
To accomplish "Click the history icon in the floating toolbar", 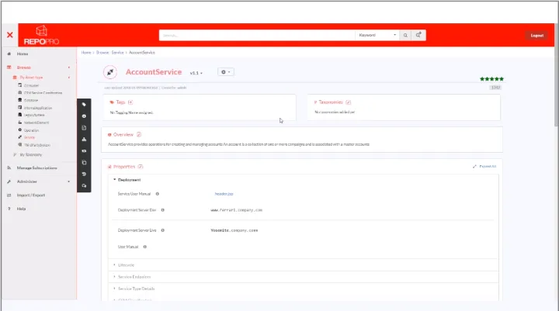I will coord(84,175).
